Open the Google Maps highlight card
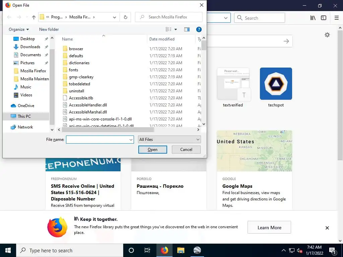 click(255, 170)
